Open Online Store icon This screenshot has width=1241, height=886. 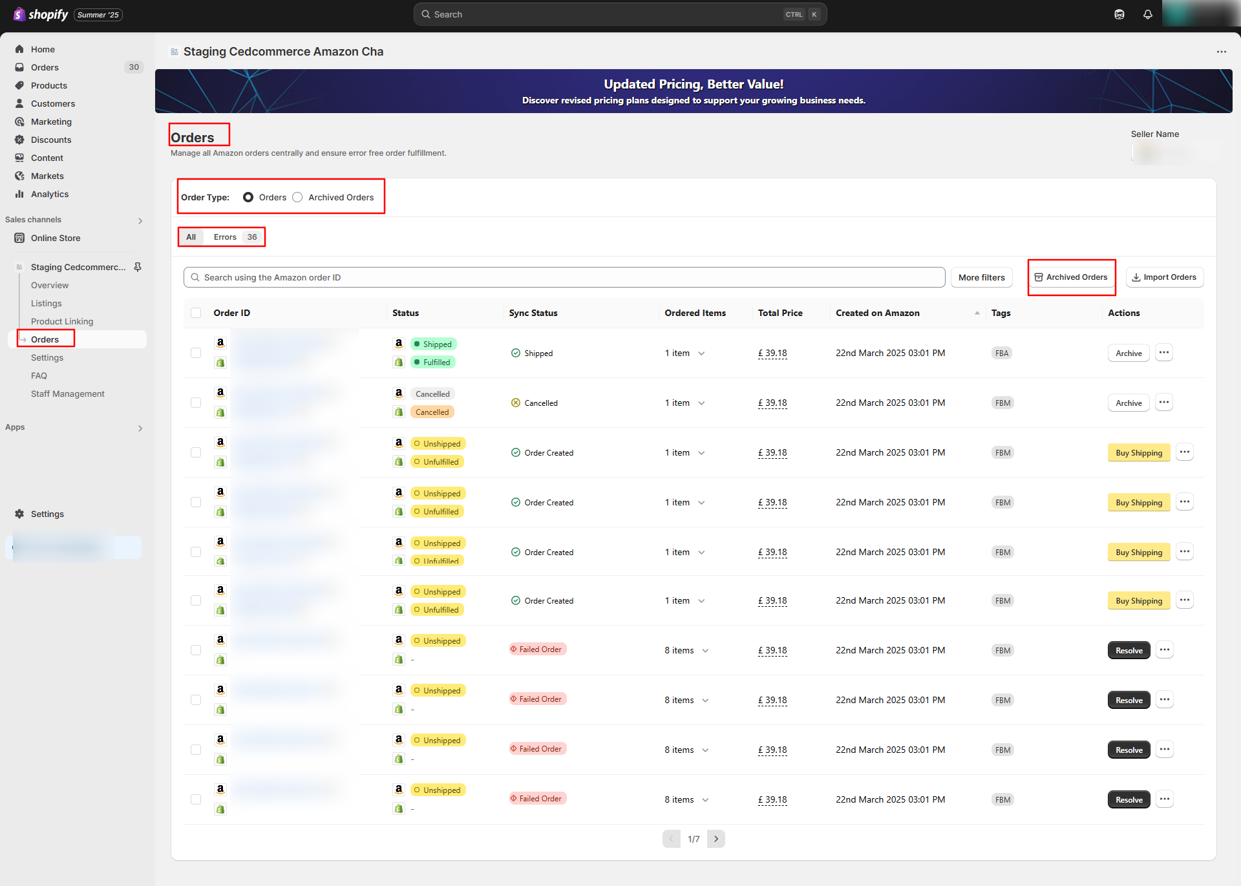point(19,238)
